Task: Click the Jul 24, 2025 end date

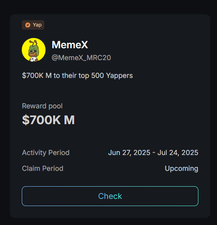Action: point(178,153)
